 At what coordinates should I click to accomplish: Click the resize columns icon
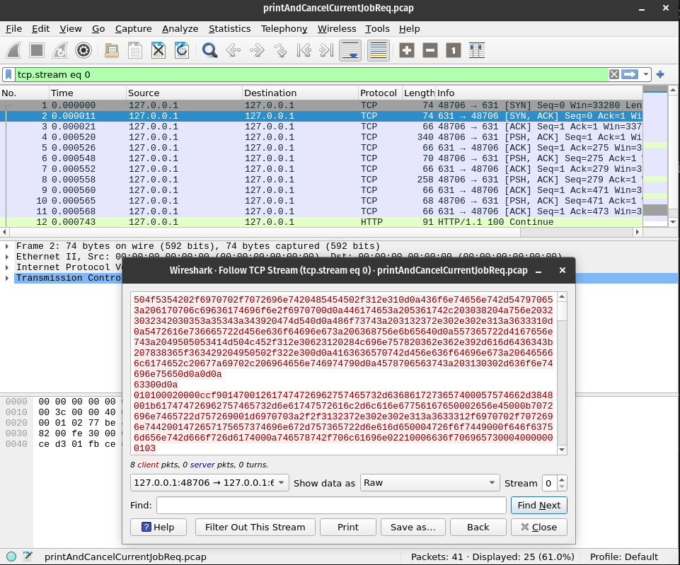pyautogui.click(x=477, y=50)
